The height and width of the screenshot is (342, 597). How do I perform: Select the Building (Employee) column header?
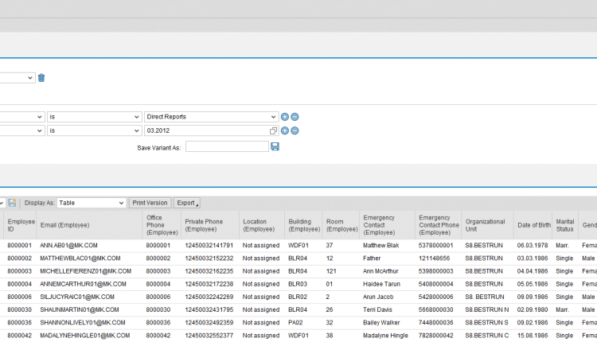[303, 225]
